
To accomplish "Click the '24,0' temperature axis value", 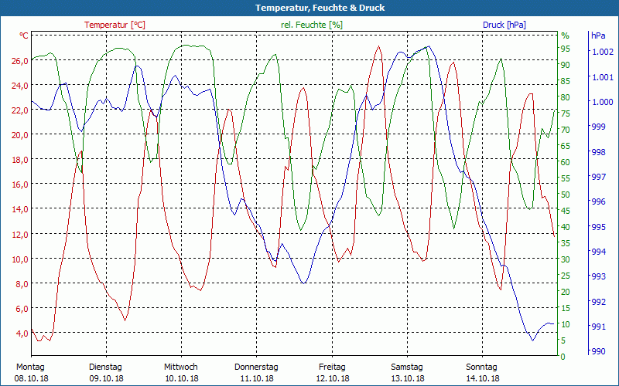I will [x=20, y=86].
